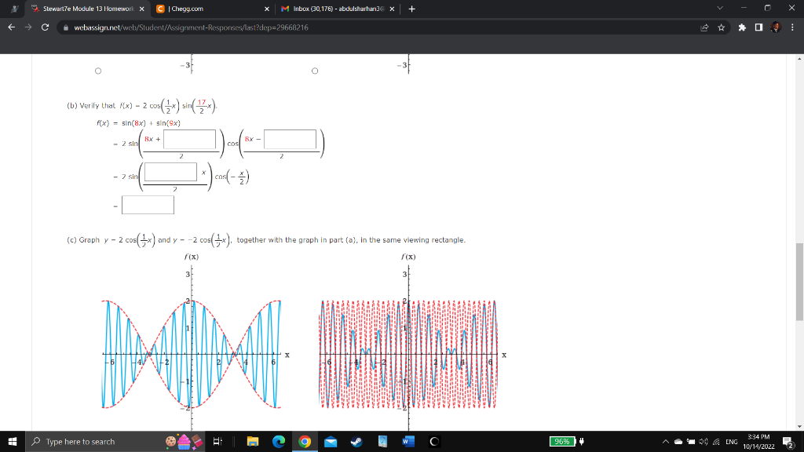Open the clock showing 3:34 PM
This screenshot has width=804, height=452.
(x=758, y=441)
